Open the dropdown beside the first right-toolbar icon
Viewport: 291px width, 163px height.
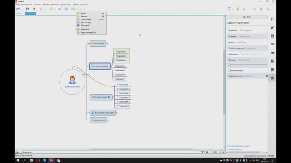[x=233, y=9]
